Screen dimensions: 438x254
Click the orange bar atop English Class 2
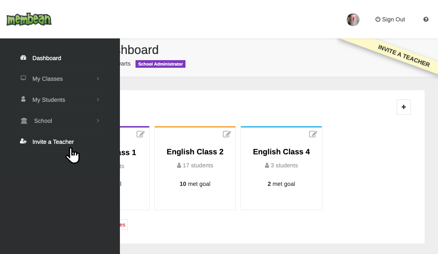195,126
